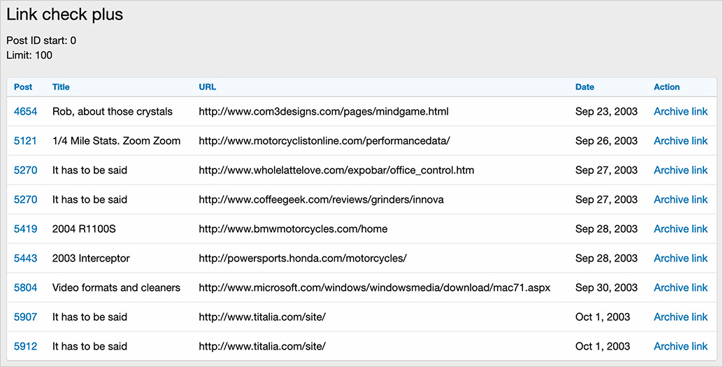This screenshot has height=367, width=723.
Task: Archive the motorcyclistonline performance data link
Action: [x=680, y=141]
